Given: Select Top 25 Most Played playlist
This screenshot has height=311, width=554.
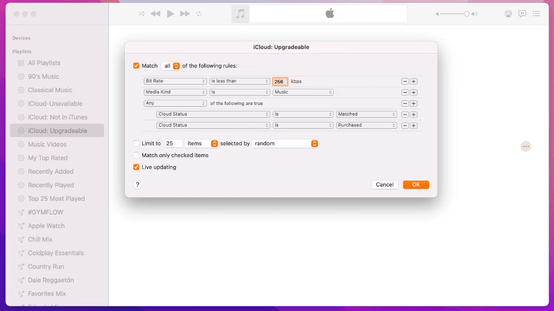Looking at the screenshot, I should [57, 198].
